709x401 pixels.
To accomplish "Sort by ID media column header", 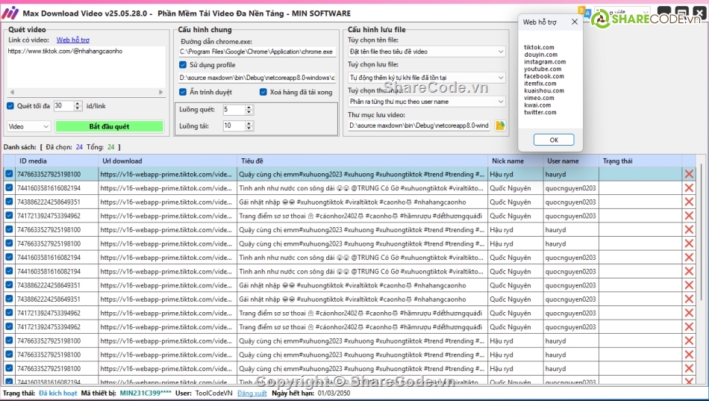I will [x=57, y=161].
